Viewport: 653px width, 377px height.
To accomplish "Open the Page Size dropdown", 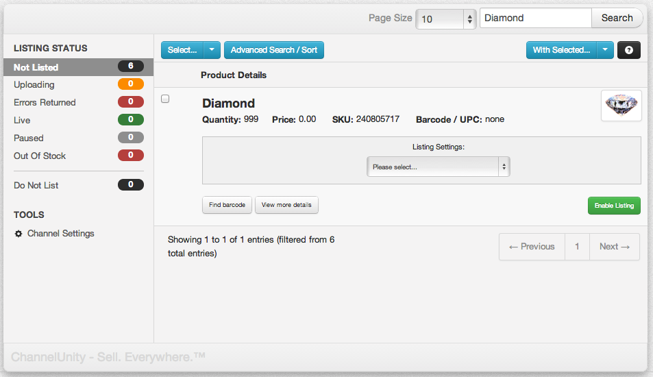I will [445, 19].
